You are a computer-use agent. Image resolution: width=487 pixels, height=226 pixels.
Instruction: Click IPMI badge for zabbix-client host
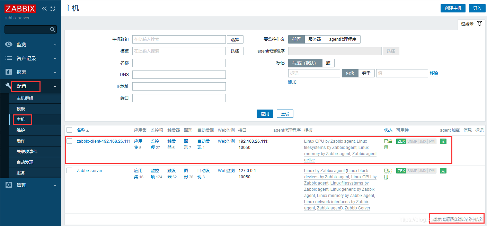pos(432,141)
